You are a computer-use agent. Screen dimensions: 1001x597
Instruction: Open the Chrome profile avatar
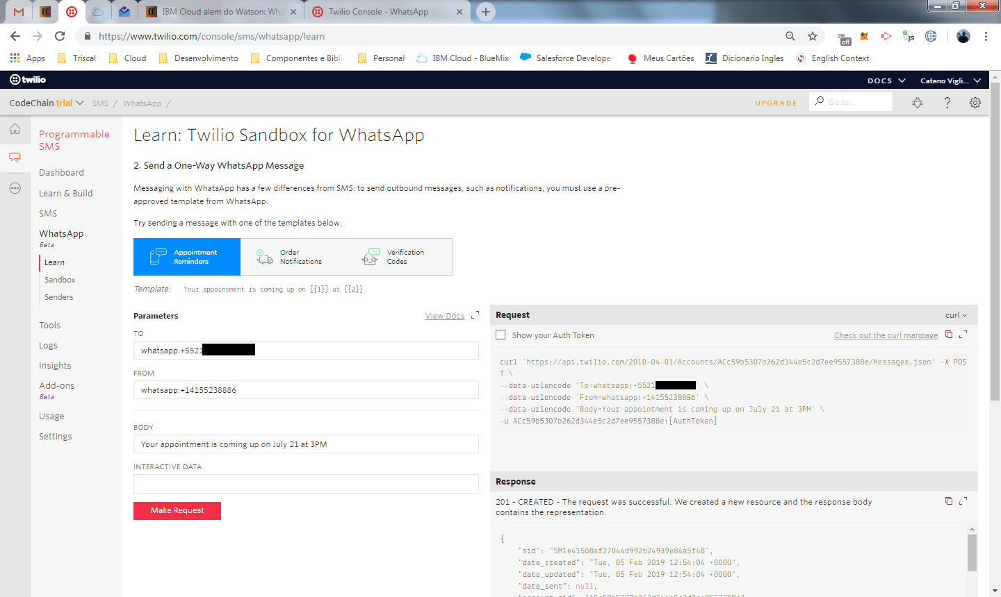point(963,36)
